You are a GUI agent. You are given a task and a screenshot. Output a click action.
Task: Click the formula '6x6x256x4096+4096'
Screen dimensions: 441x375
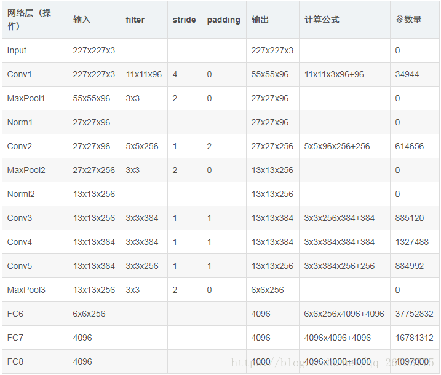pos(344,314)
